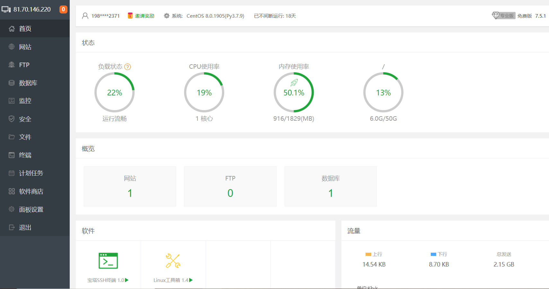Go to the 网站 sidebar menu
Viewport: 549px width, 289px height.
(35, 47)
